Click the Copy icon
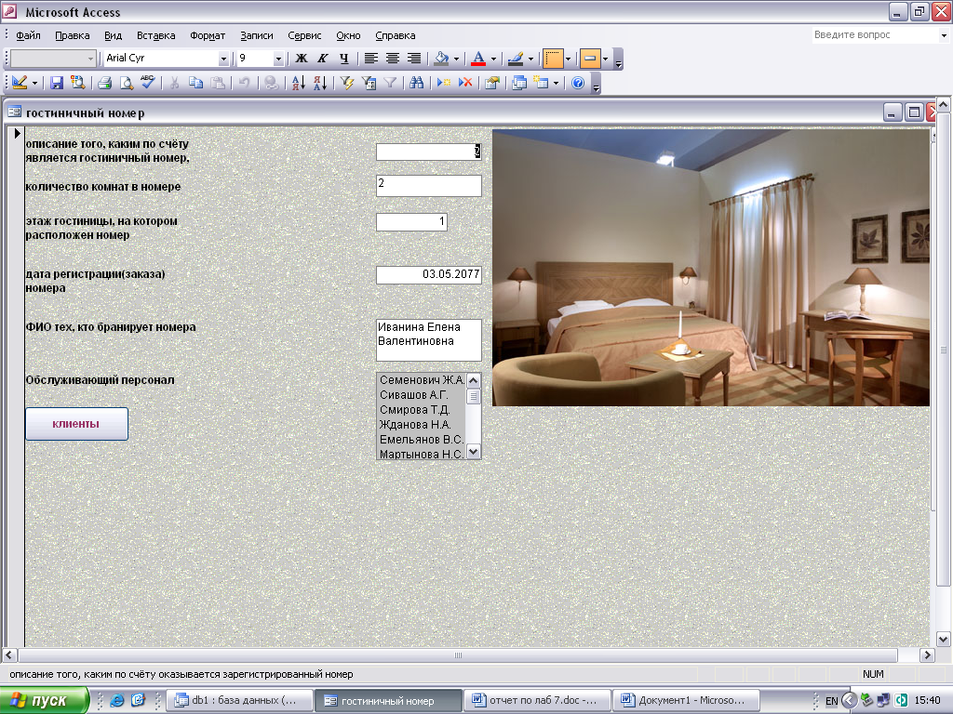This screenshot has width=953, height=714. (195, 83)
